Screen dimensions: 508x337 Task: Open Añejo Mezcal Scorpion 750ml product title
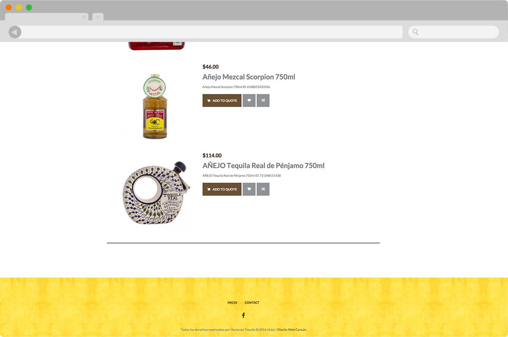[249, 77]
